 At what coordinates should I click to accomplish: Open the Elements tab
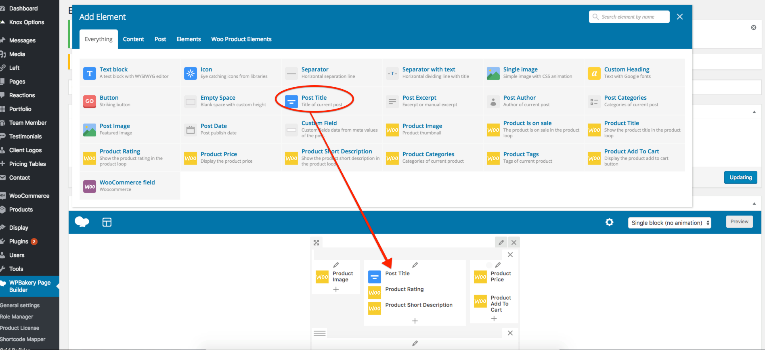(x=189, y=39)
